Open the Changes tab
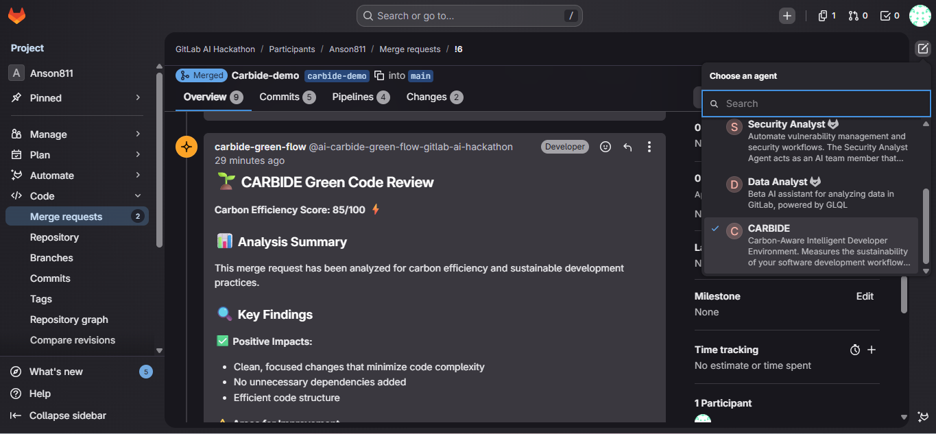The image size is (936, 434). pos(435,97)
